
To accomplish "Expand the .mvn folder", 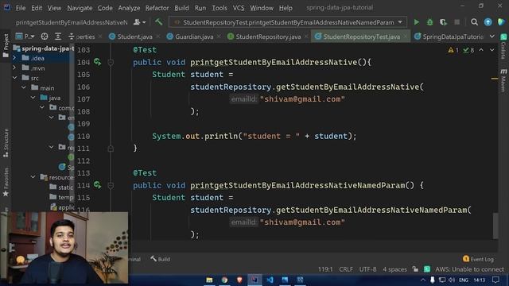I will tap(14, 68).
